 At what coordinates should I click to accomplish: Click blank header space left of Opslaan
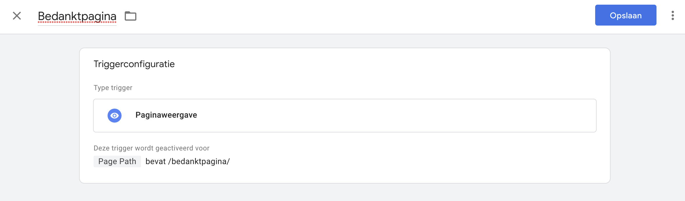pyautogui.click(x=378, y=16)
